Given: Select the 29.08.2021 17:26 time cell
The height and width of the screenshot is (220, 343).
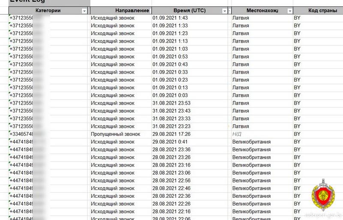Looking at the screenshot, I should click(x=171, y=134).
